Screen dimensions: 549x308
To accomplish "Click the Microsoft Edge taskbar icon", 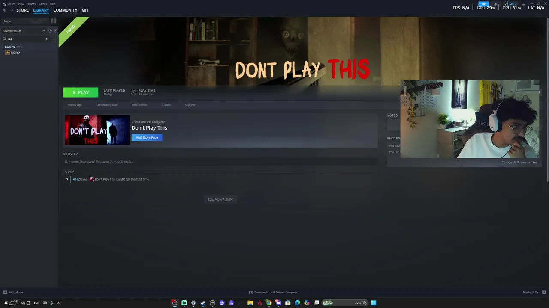I will tap(297, 303).
